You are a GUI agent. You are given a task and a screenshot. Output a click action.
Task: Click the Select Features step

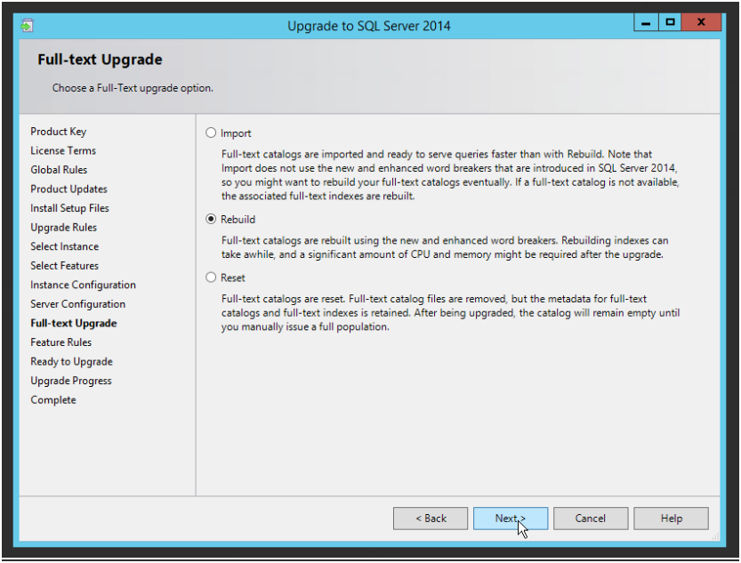click(65, 266)
